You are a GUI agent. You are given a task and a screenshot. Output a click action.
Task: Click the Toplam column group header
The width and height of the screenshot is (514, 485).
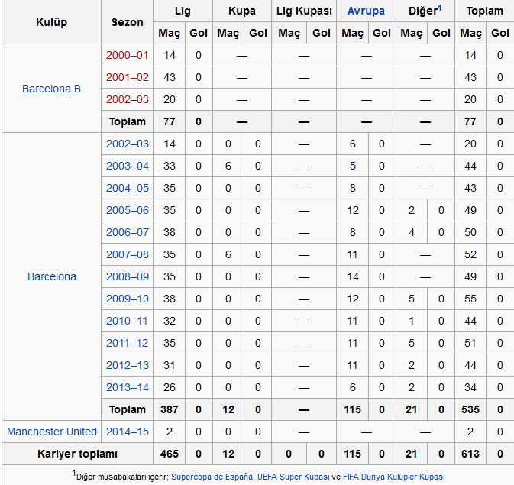[x=484, y=11]
